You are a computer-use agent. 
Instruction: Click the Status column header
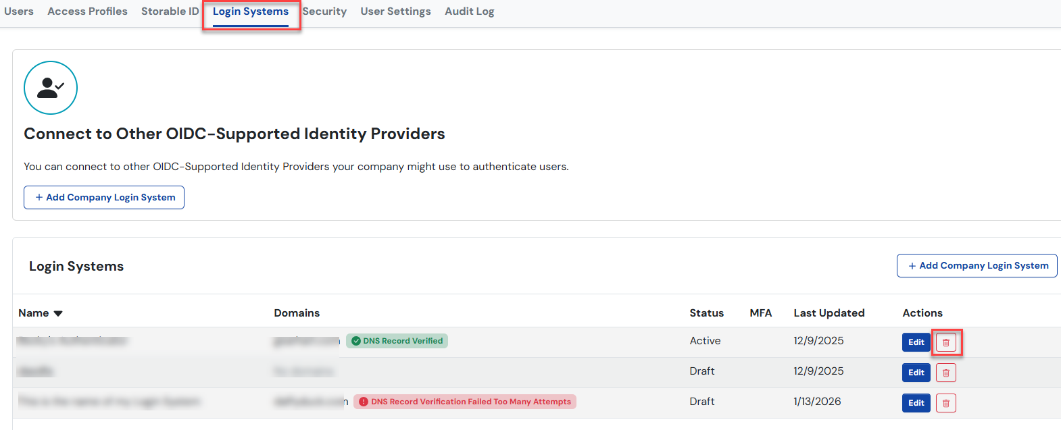(x=706, y=313)
